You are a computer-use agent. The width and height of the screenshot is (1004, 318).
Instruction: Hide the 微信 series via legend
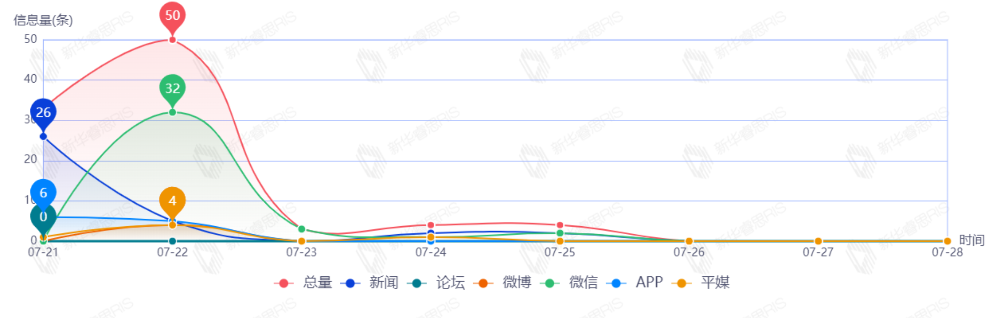569,282
